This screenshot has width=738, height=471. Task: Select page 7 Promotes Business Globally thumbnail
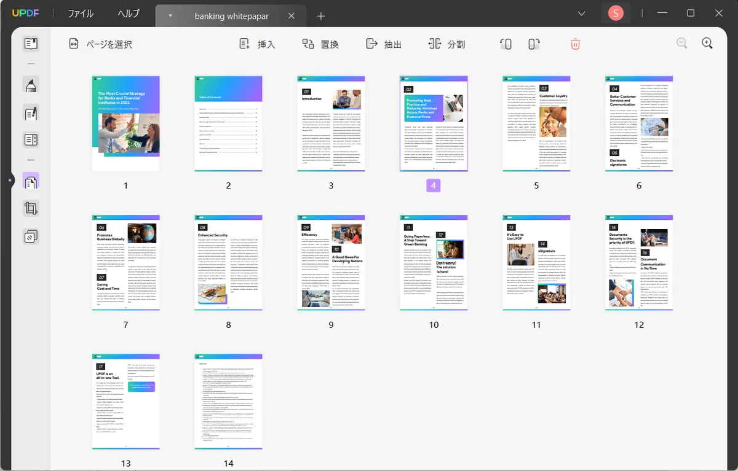coord(126,262)
